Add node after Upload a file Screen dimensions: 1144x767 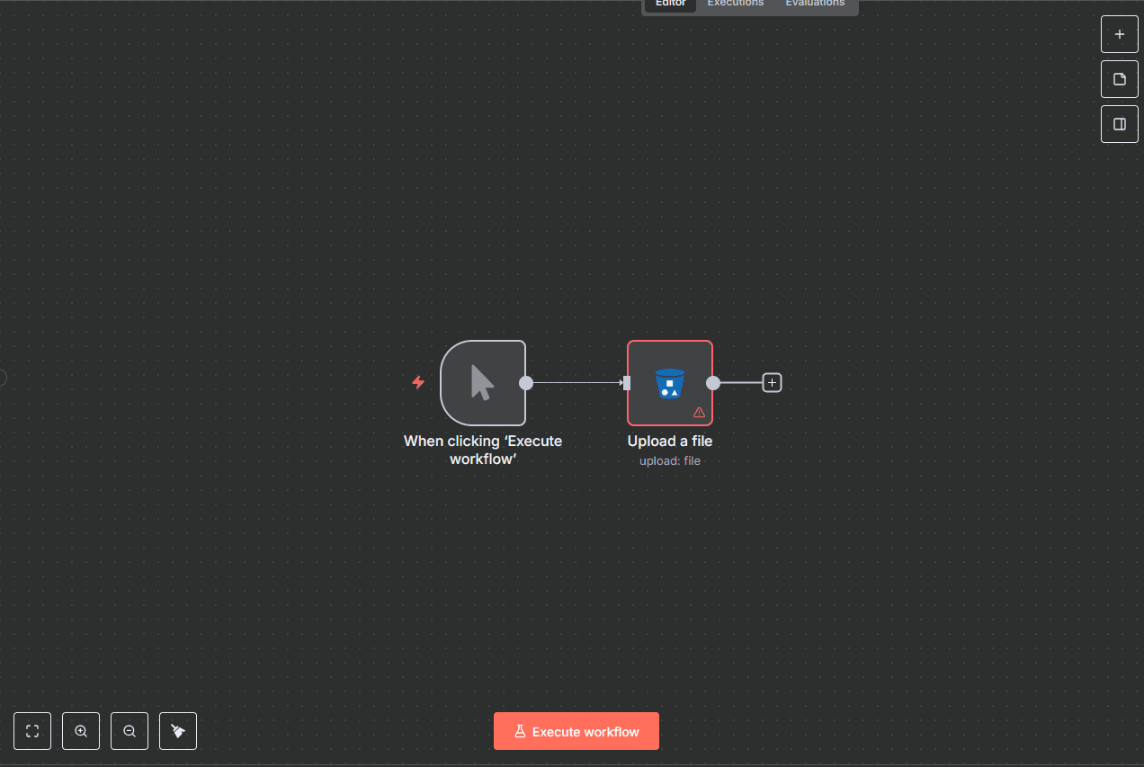(x=772, y=382)
